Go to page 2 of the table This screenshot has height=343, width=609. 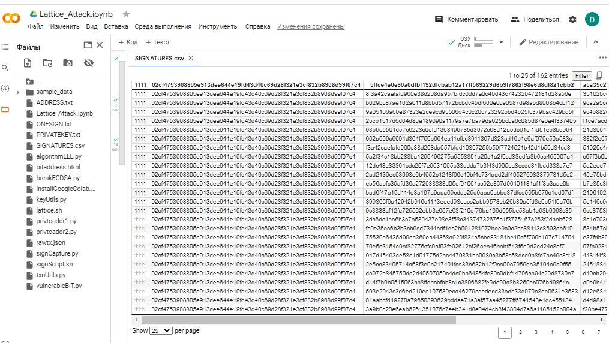[x=520, y=332]
